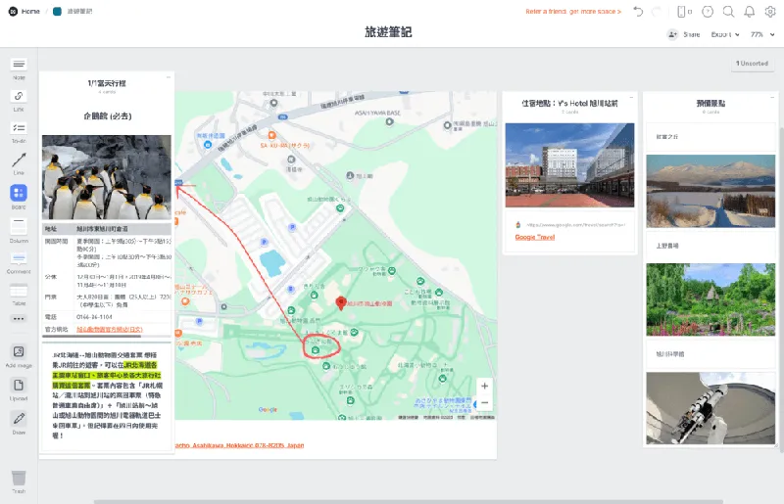Click the 預備景點 column title
This screenshot has width=784, height=504.
(x=710, y=103)
